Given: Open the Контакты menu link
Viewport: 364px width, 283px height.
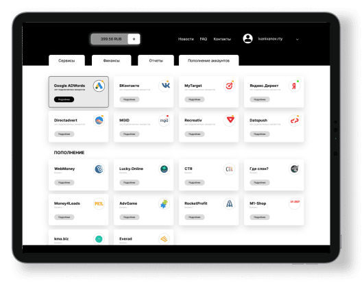Looking at the screenshot, I should click(x=222, y=39).
